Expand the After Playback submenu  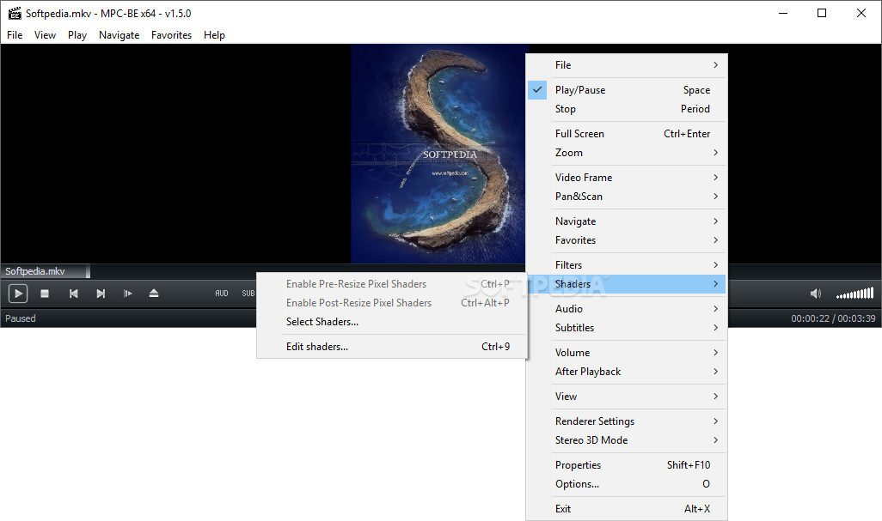(626, 372)
